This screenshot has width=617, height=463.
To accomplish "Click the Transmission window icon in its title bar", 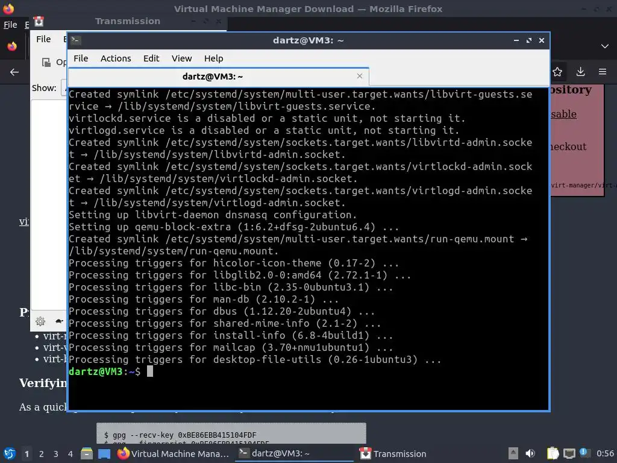I will tap(39, 21).
